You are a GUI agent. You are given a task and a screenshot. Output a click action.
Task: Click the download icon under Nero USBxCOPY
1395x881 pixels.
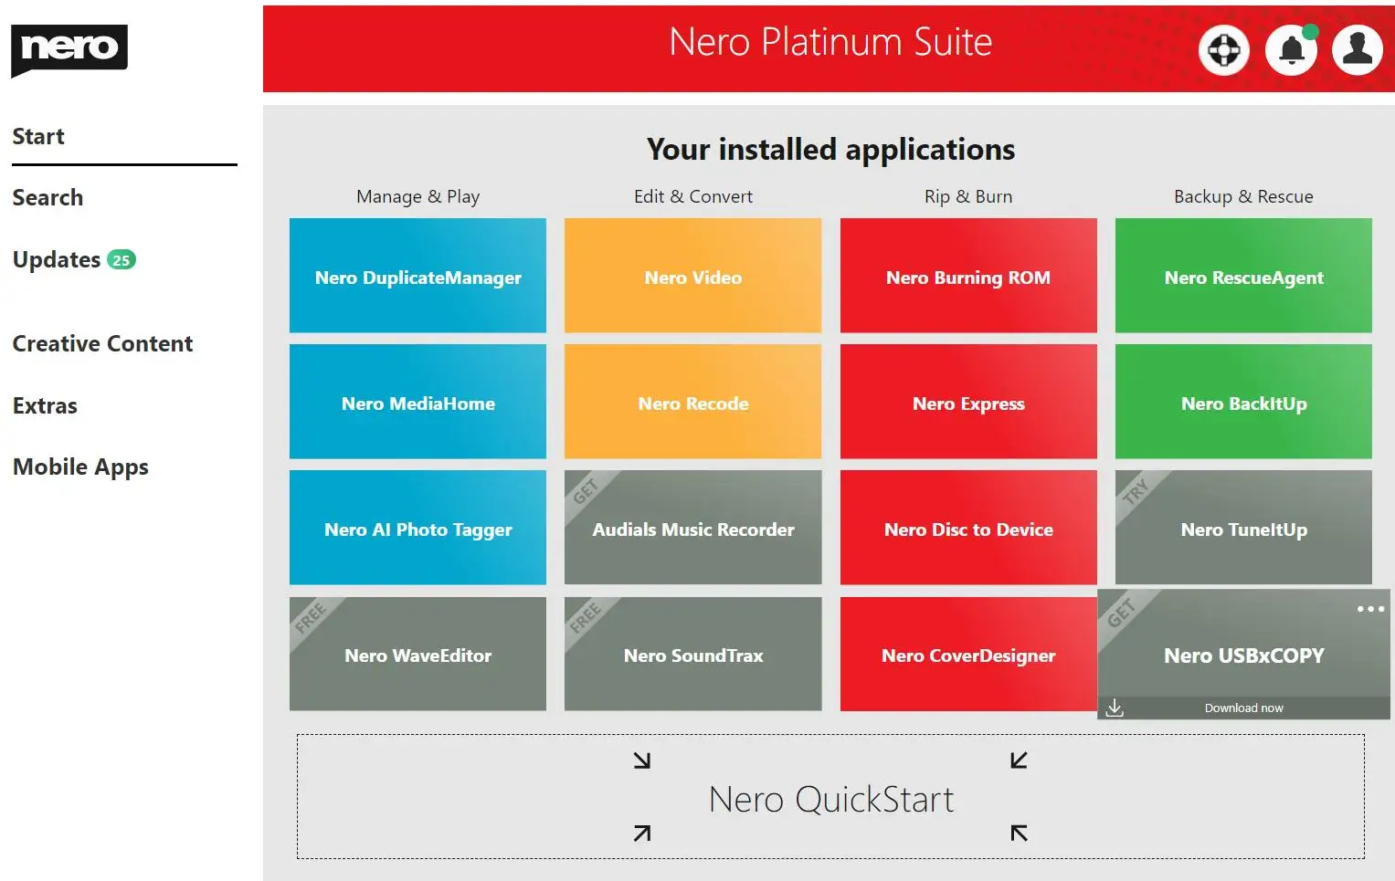pyautogui.click(x=1115, y=708)
